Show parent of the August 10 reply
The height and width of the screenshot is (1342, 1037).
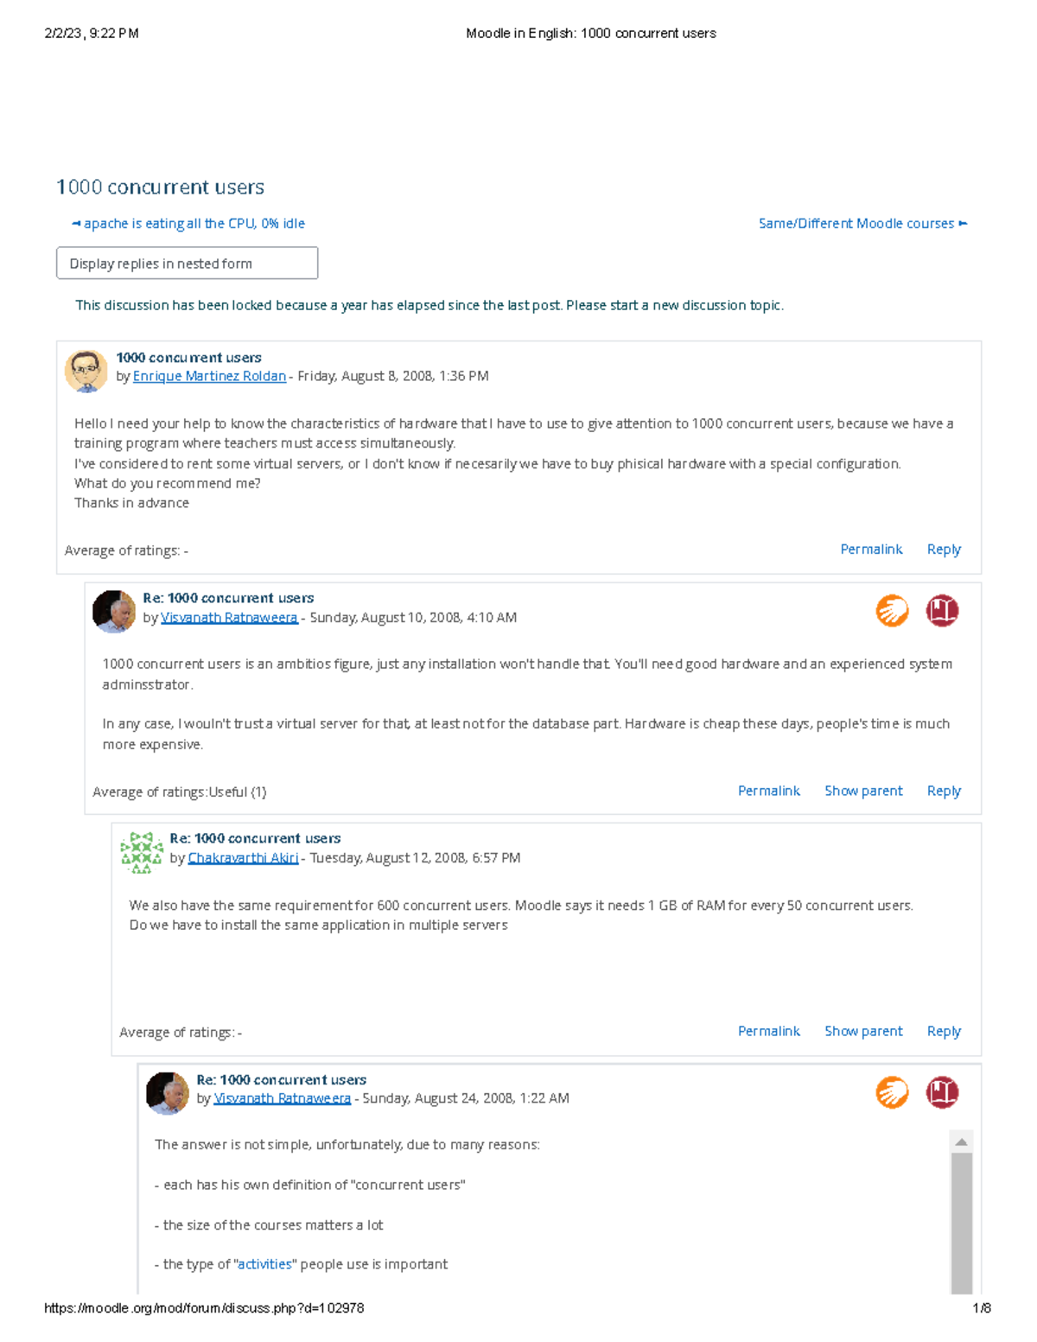(863, 791)
